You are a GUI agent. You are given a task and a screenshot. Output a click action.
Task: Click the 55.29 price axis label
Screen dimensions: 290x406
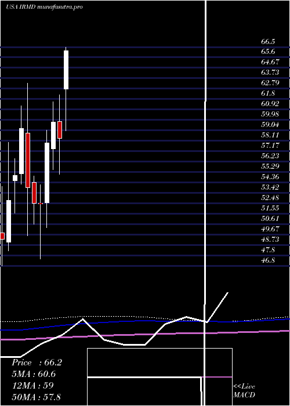pos(270,166)
